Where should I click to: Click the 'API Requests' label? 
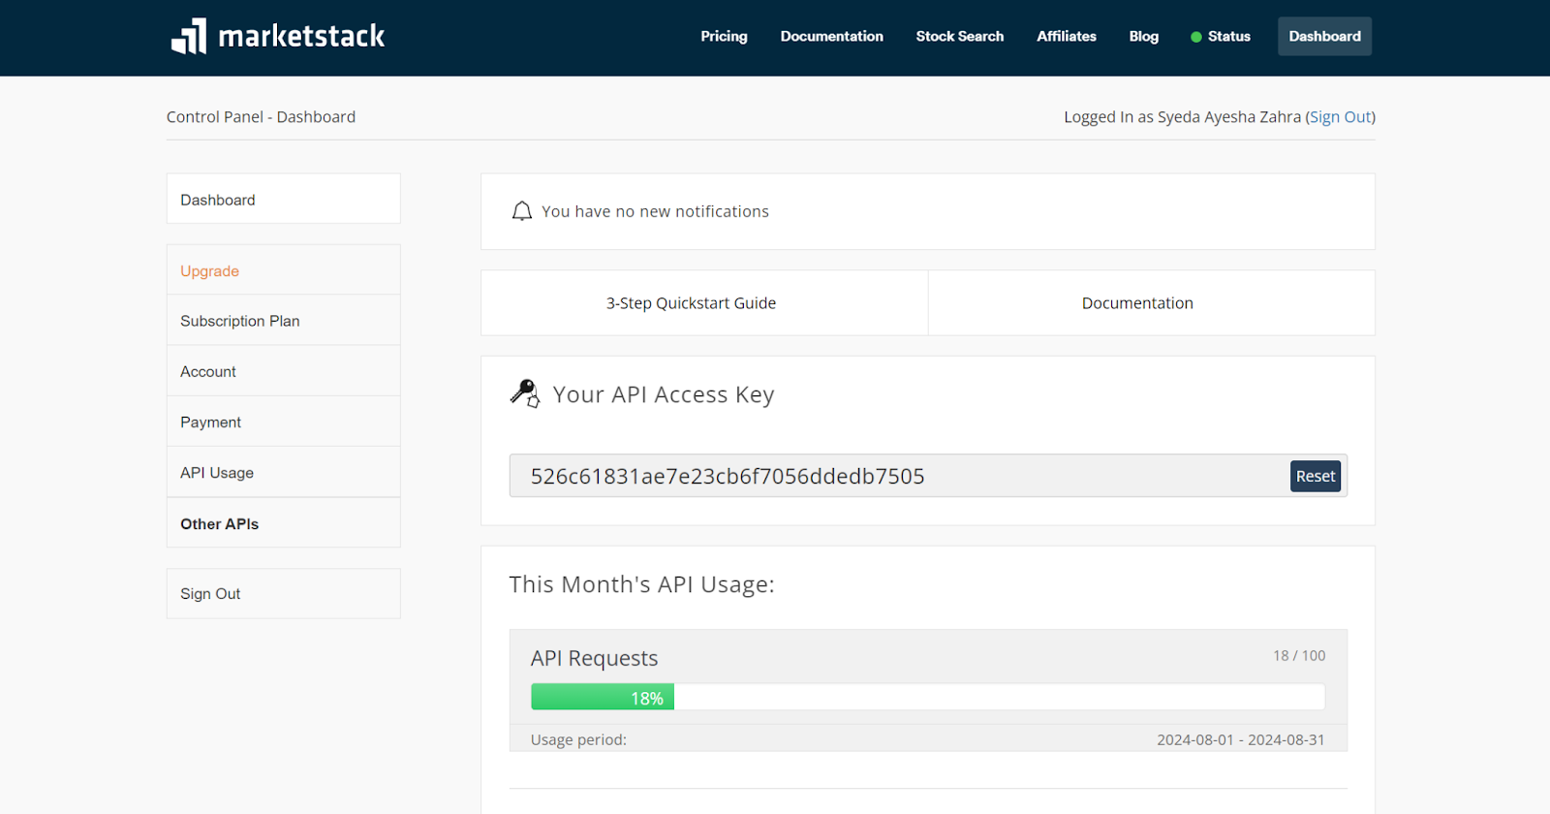pos(594,658)
